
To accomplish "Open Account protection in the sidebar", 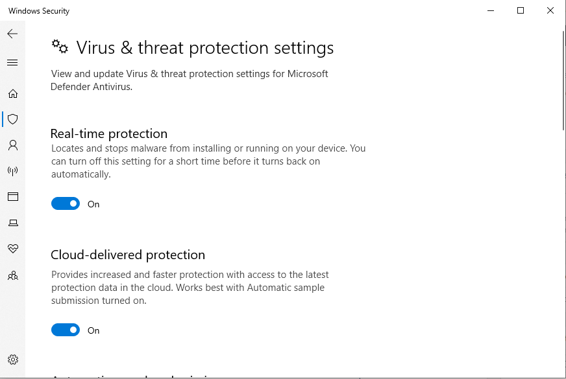I will click(13, 145).
